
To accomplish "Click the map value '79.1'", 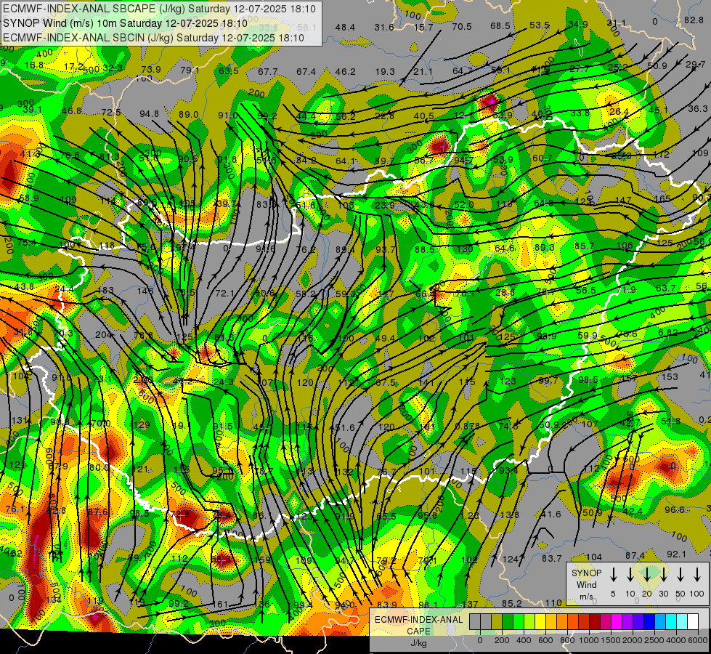I will pyautogui.click(x=190, y=70).
